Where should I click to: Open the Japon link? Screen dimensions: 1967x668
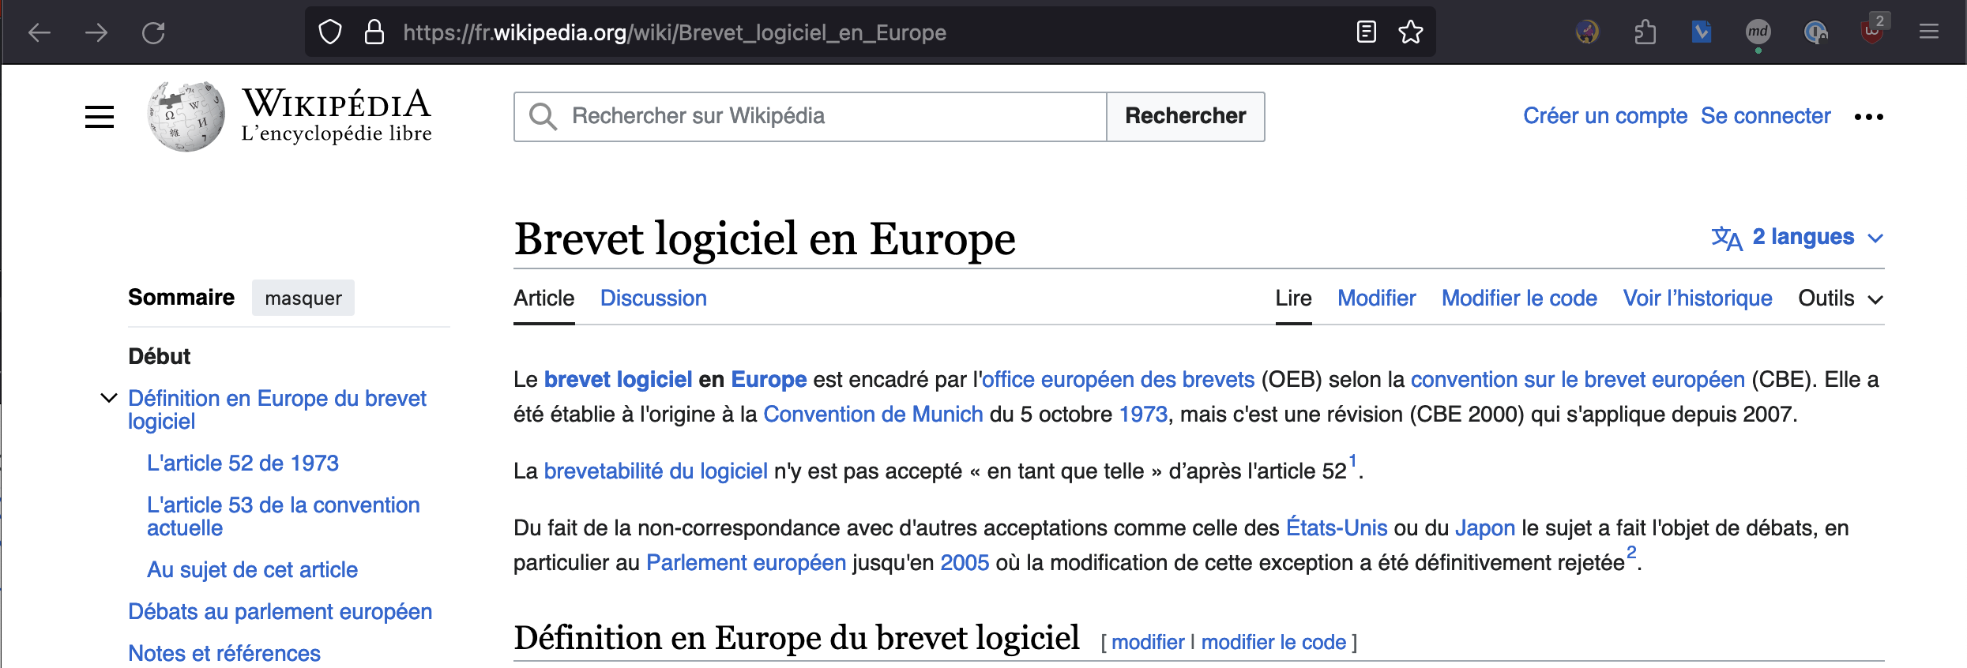coord(1485,528)
